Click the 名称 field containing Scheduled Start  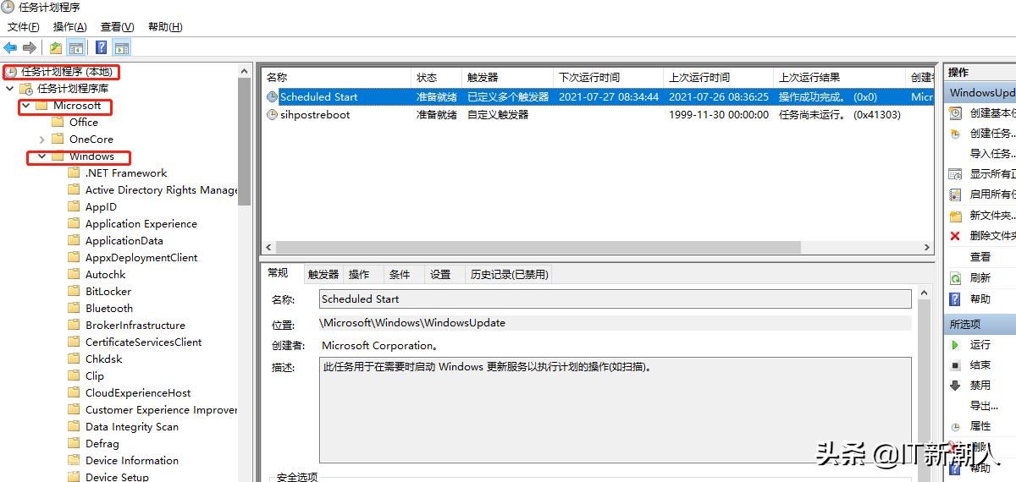pyautogui.click(x=616, y=299)
